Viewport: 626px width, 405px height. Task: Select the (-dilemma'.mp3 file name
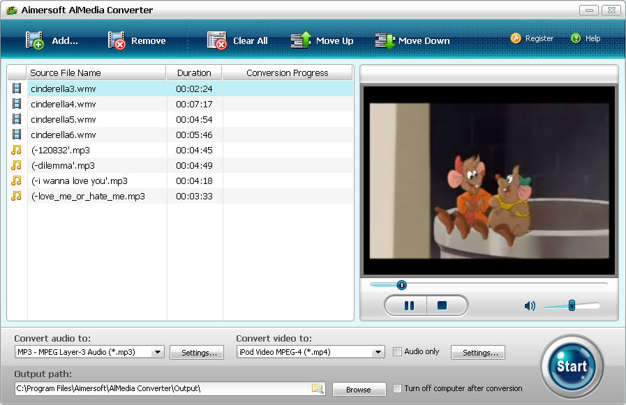[63, 165]
